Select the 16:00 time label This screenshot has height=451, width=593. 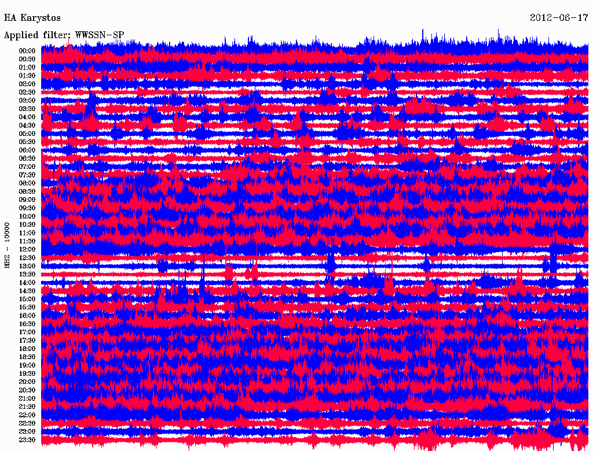point(27,315)
